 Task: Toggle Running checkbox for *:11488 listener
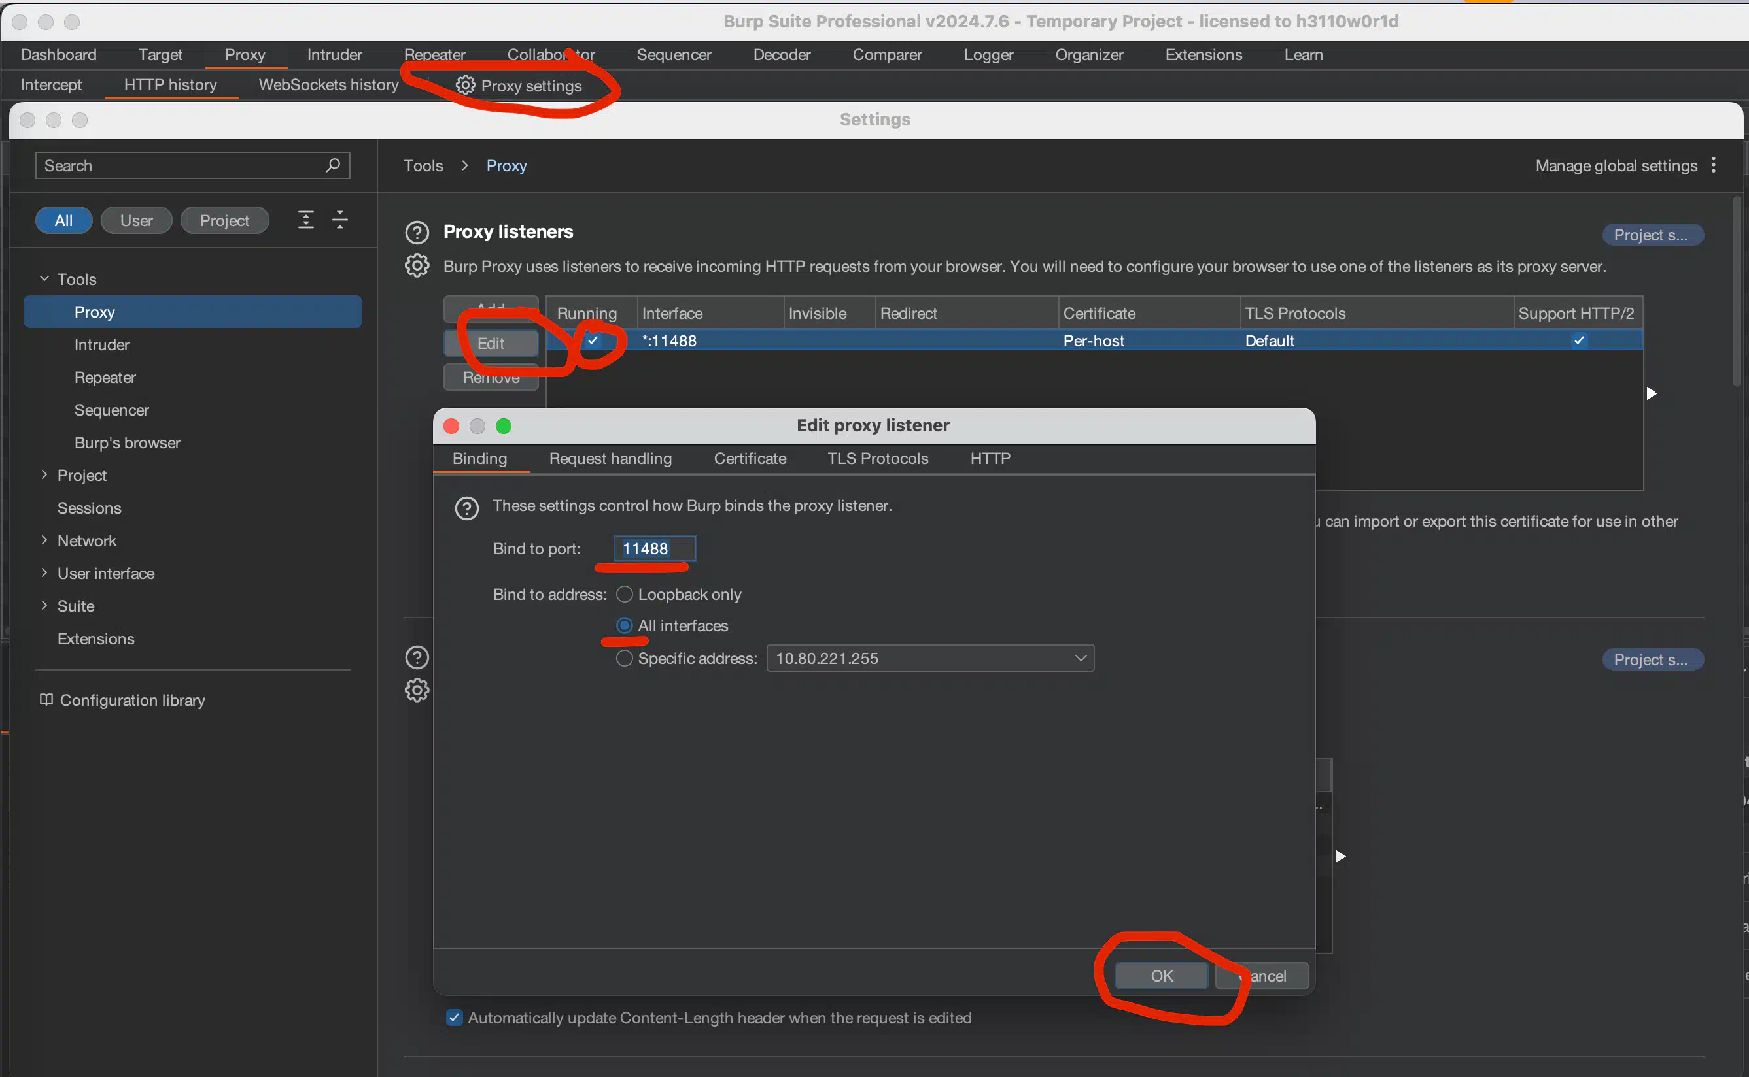[593, 340]
